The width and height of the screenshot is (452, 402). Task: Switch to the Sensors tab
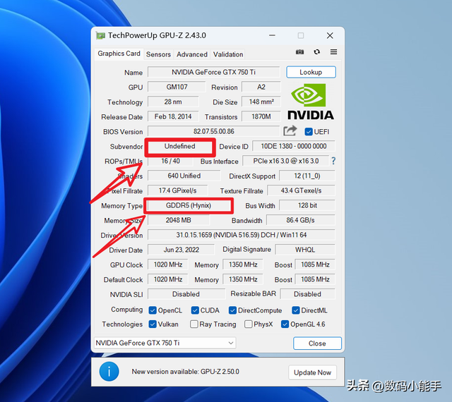(158, 54)
